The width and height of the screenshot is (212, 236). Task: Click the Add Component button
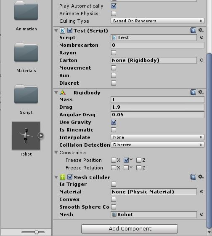click(130, 228)
